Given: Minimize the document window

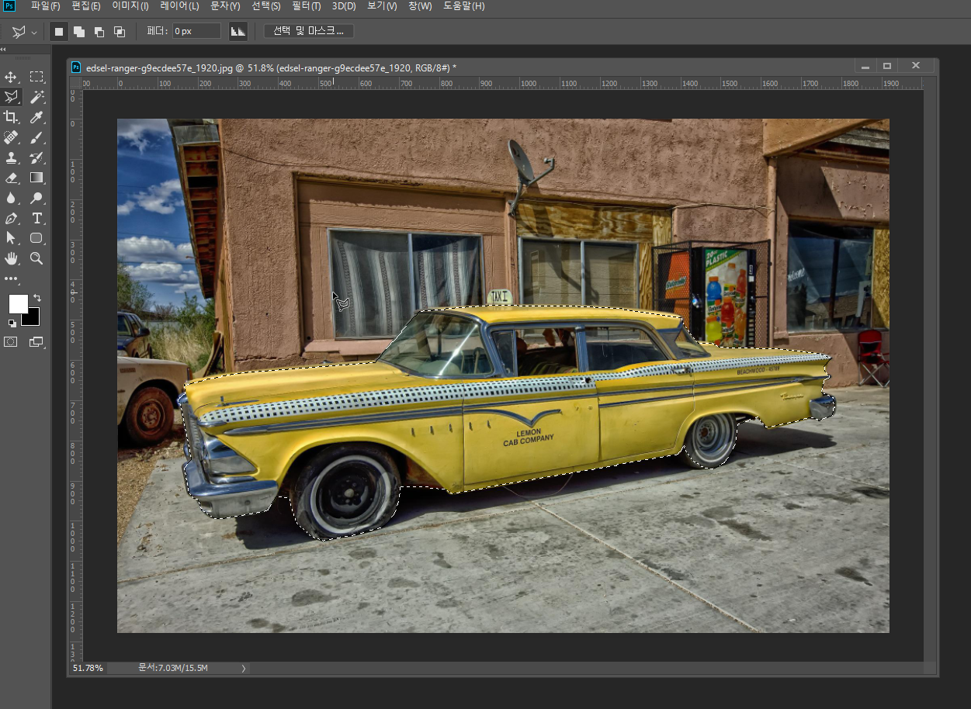Looking at the screenshot, I should coord(865,67).
